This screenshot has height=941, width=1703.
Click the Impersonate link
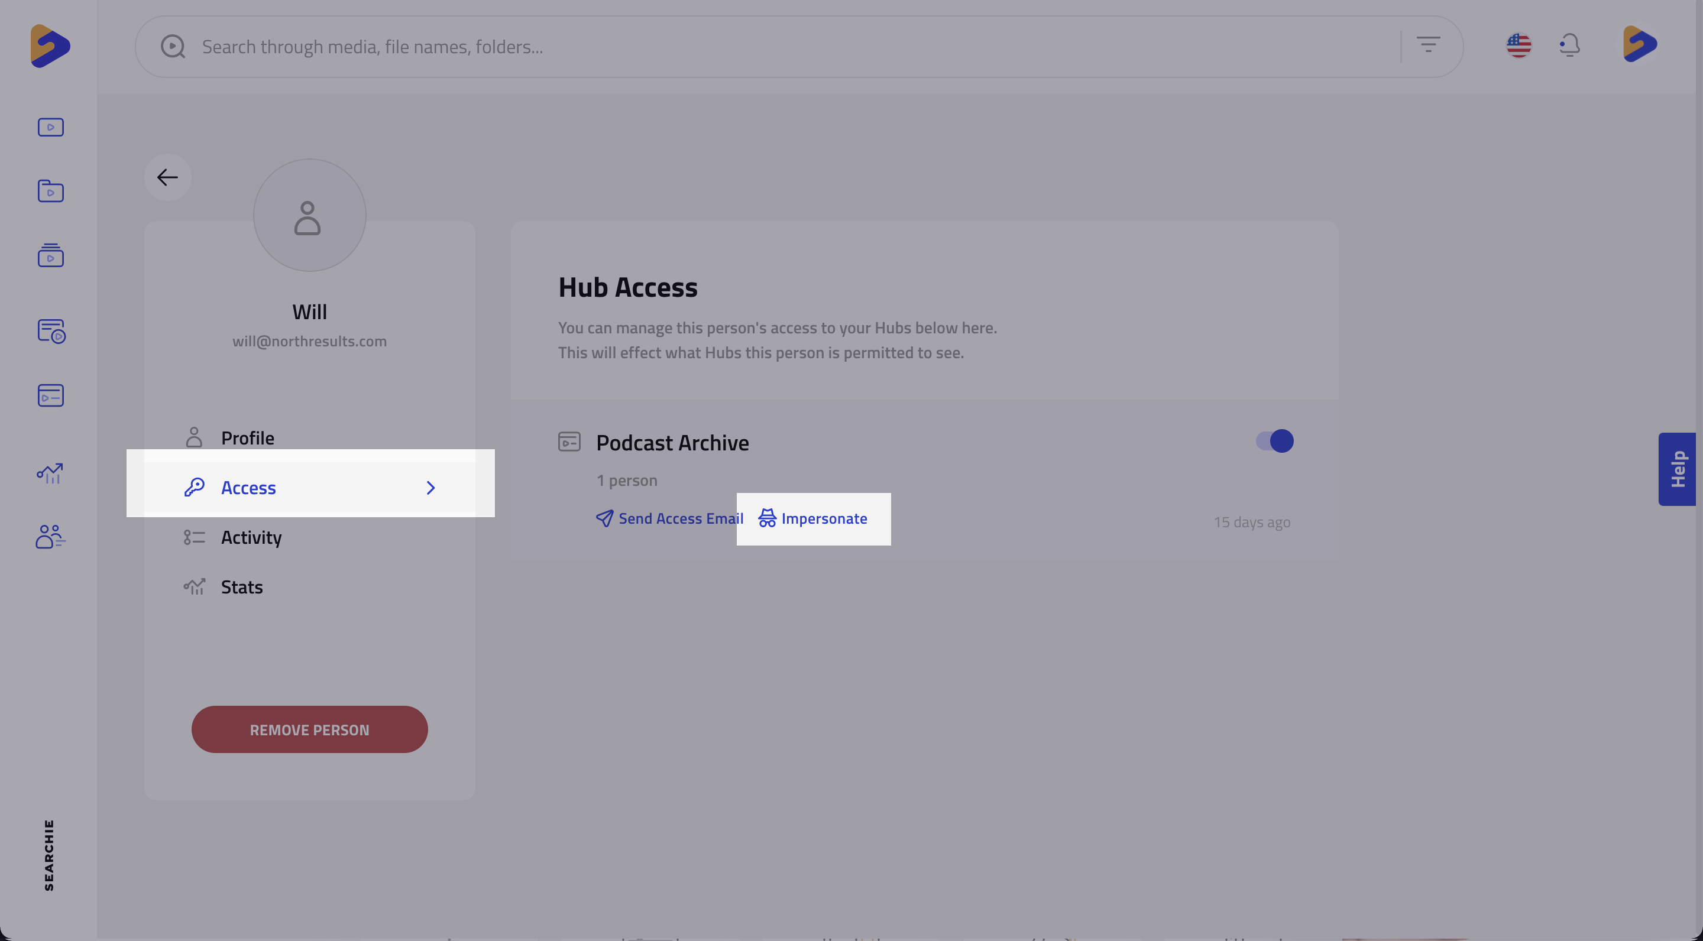pyautogui.click(x=813, y=519)
